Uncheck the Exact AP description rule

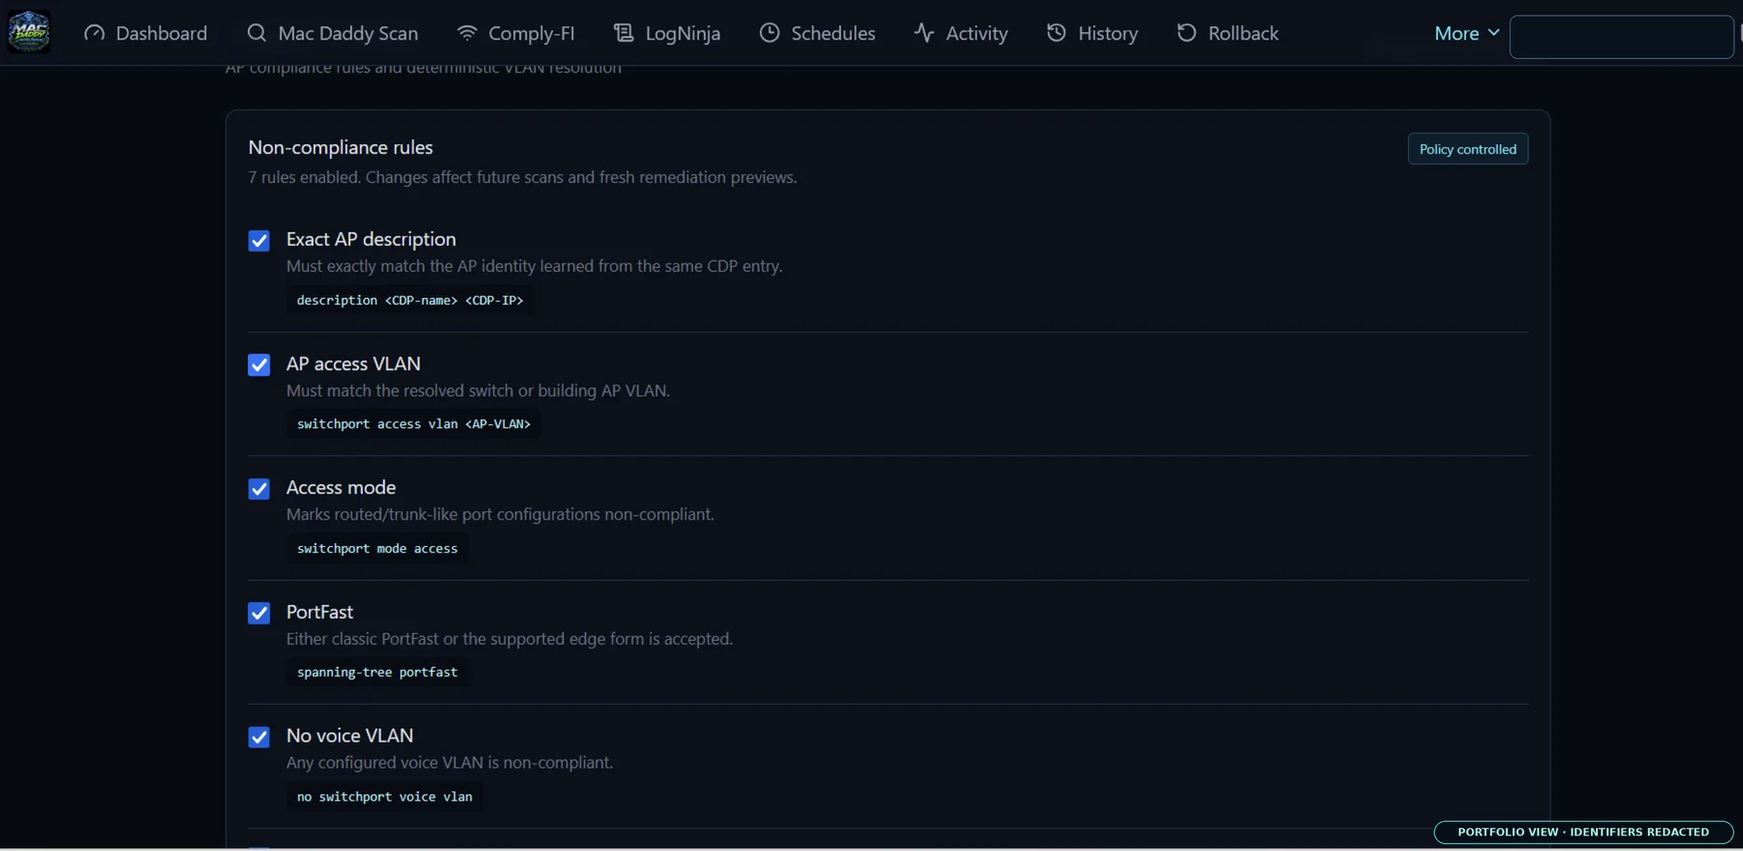point(259,240)
